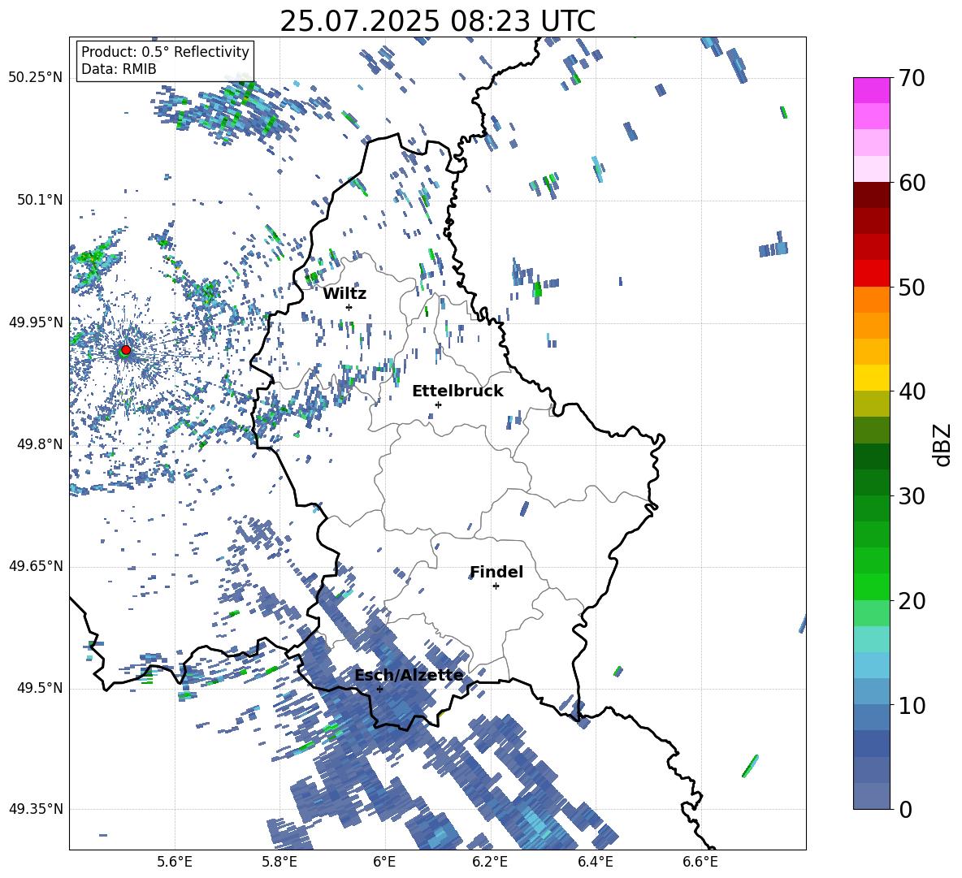Click the bright red 50 dBZ colorbar segment
This screenshot has width=962, height=878.
click(x=871, y=273)
